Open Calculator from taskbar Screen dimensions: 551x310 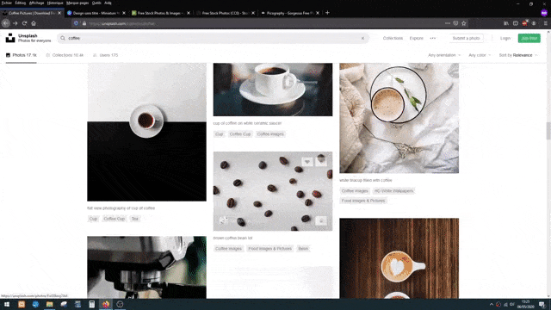pos(92,304)
